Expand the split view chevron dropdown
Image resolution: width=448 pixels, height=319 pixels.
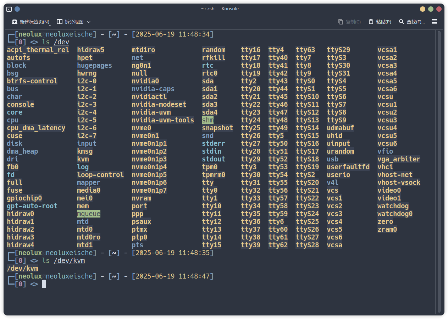point(89,22)
